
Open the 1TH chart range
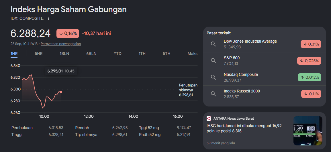click(142, 54)
